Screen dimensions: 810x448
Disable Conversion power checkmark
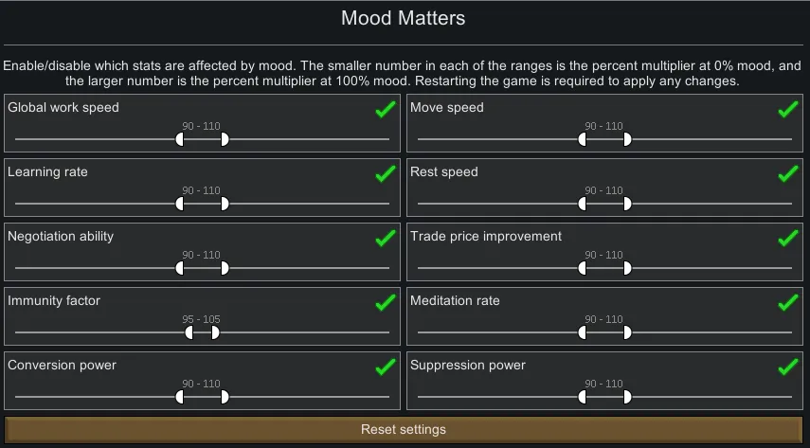pyautogui.click(x=385, y=367)
